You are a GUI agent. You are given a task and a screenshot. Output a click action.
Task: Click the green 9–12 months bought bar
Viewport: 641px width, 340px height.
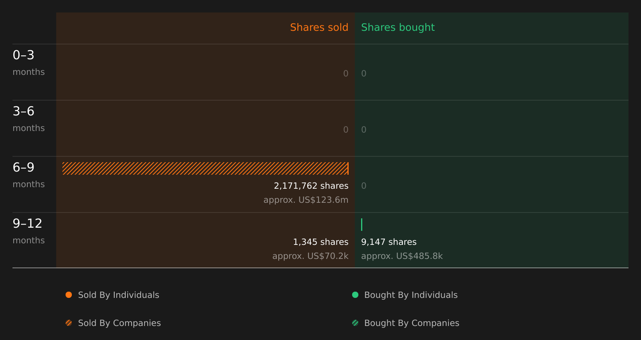(x=362, y=225)
